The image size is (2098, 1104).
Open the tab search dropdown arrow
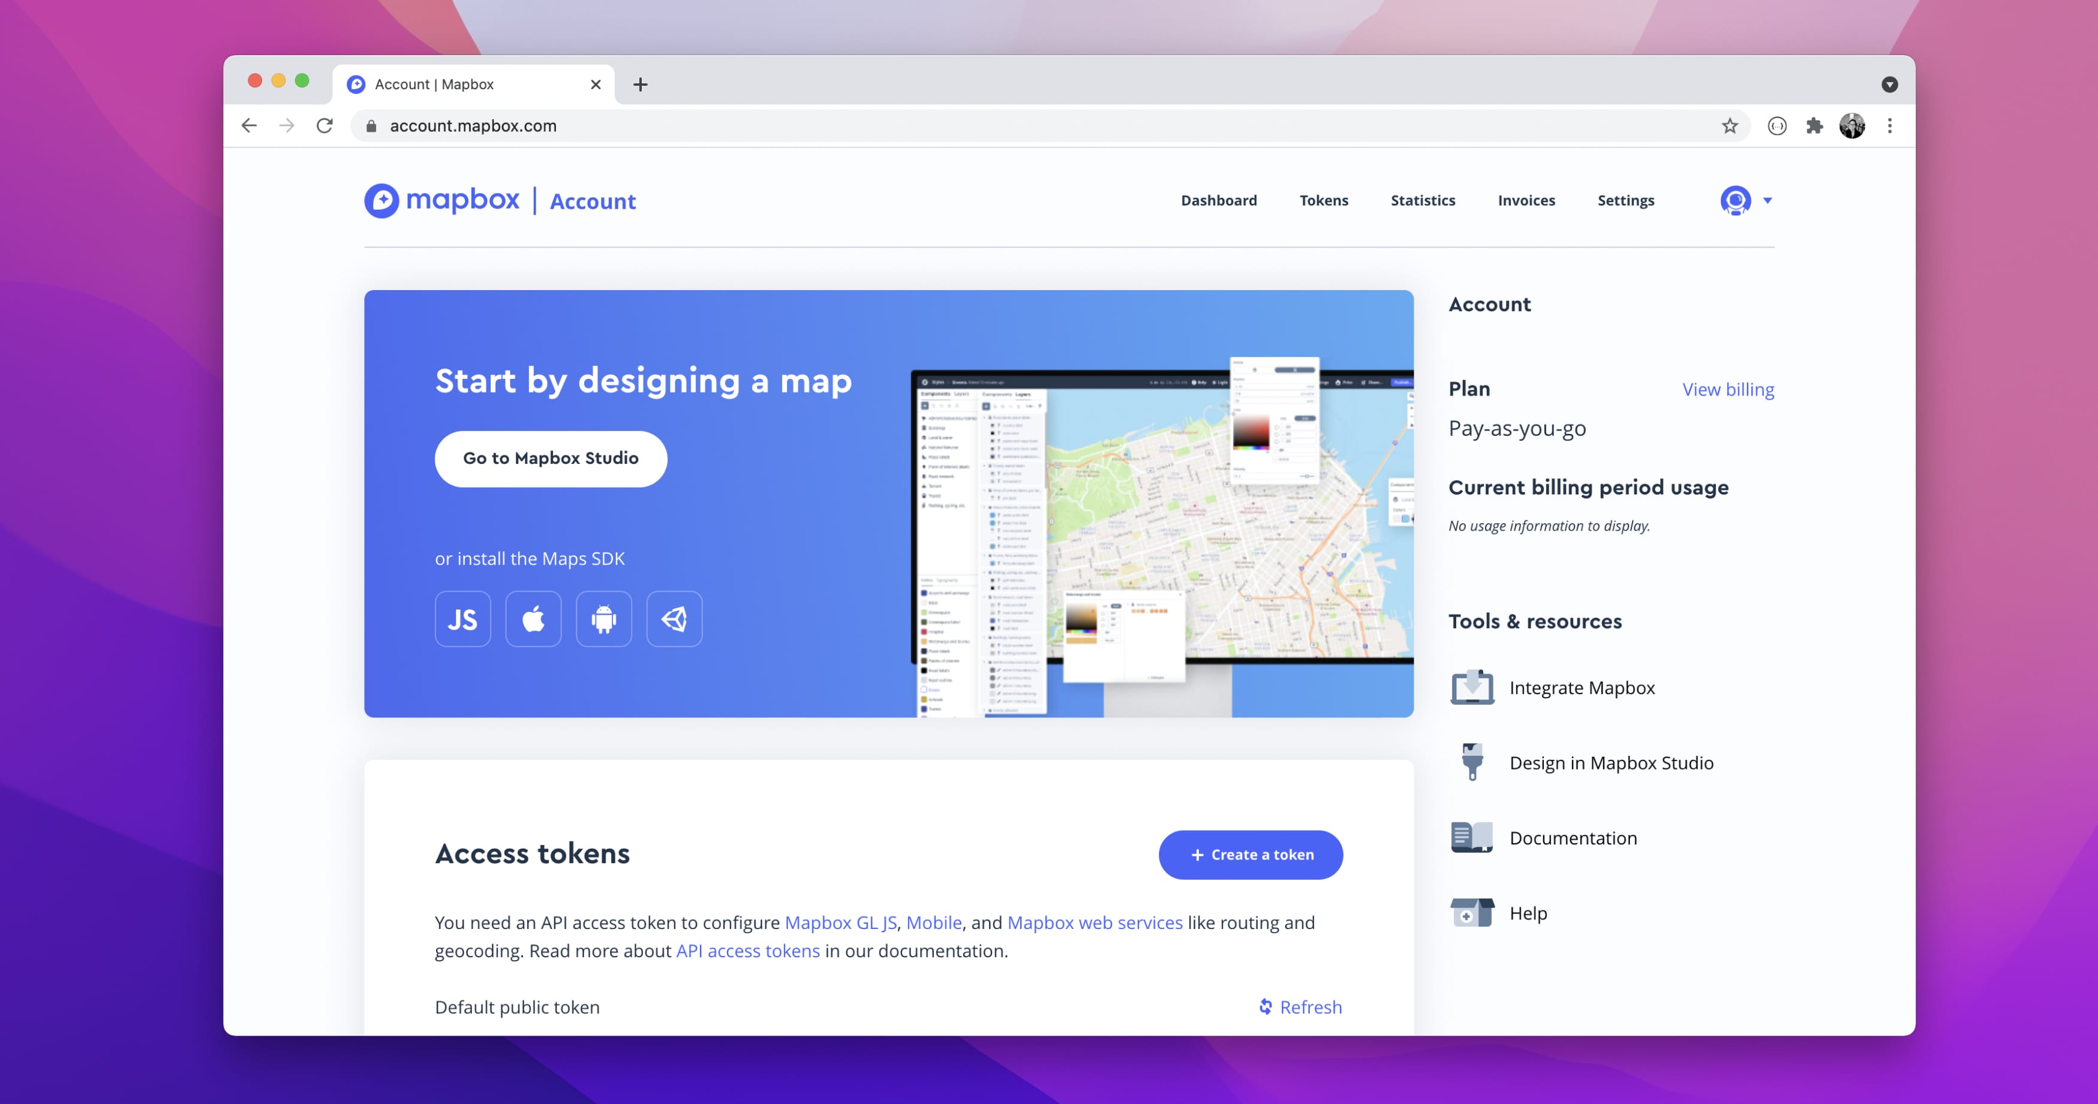pyautogui.click(x=1889, y=85)
